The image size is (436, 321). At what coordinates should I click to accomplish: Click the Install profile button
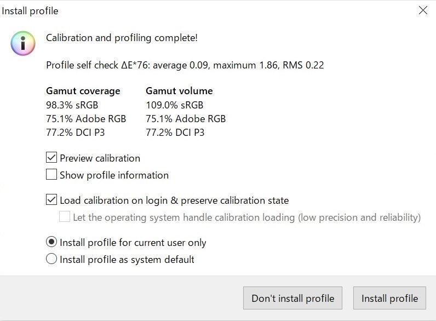coord(389,298)
